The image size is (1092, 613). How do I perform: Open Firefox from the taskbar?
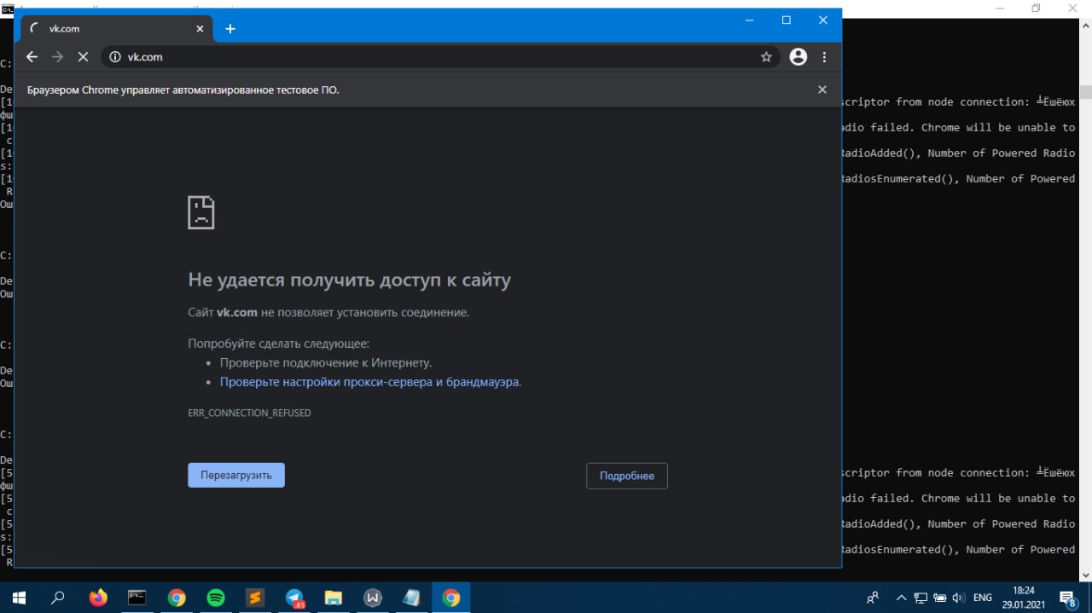98,598
